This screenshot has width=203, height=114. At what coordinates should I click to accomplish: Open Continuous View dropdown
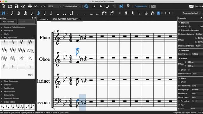(71, 6)
